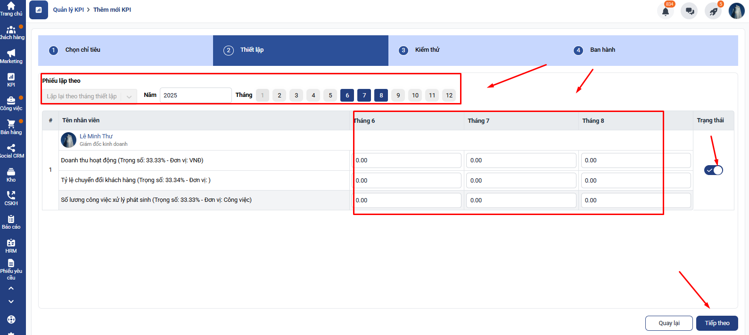749x335 pixels.
Task: Open the chat messages icon
Action: tap(689, 11)
